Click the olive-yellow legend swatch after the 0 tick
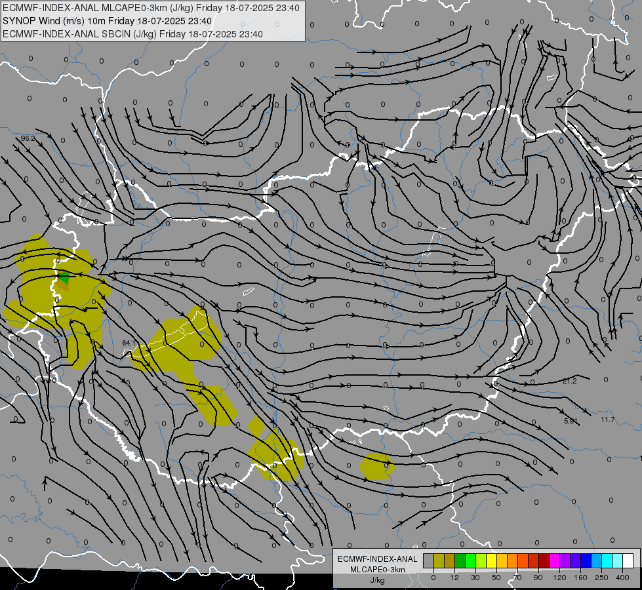Viewport: 642px width, 590px height. 439,560
